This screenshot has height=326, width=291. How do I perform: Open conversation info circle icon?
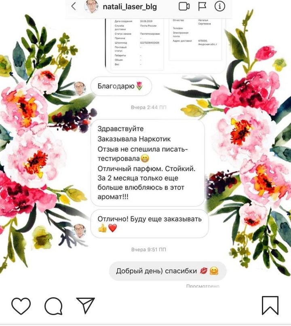219,6
